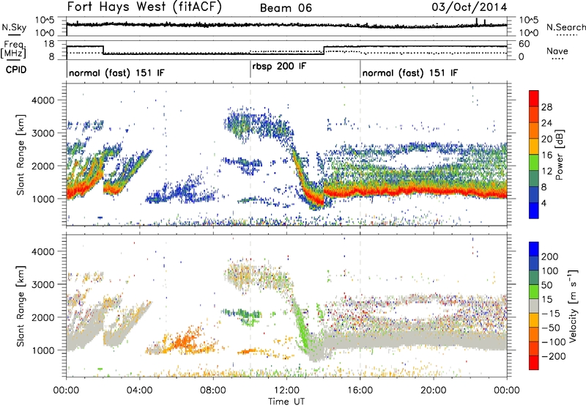
Task: Click the date '03/Oct/2014'
Action: pyautogui.click(x=470, y=7)
